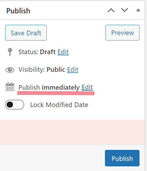This screenshot has width=147, height=171.
Task: Click the Publish panel heading
Action: click(x=18, y=11)
